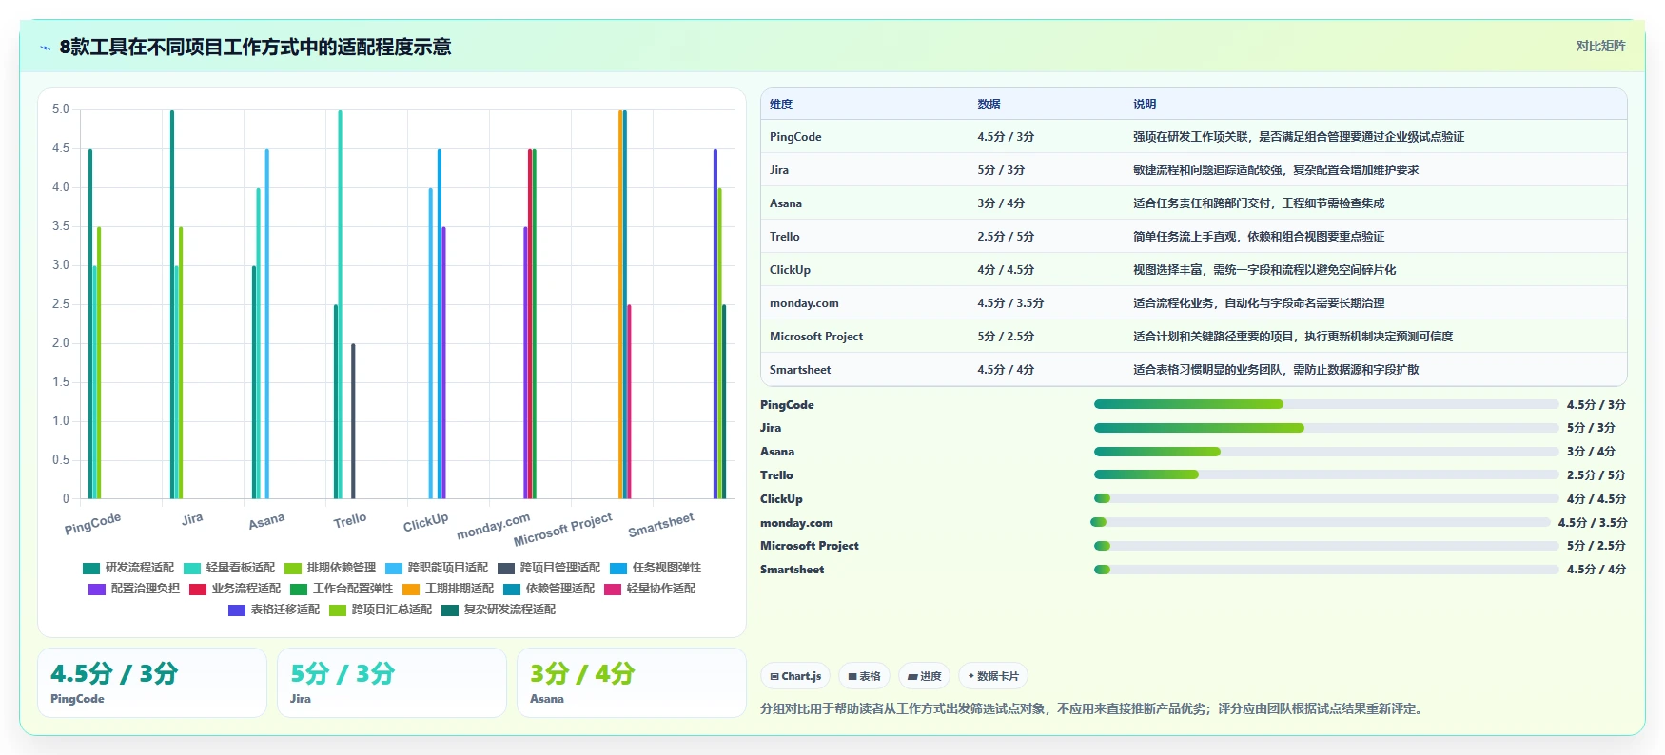Select the 进度 chip
The width and height of the screenshot is (1665, 755).
(924, 676)
